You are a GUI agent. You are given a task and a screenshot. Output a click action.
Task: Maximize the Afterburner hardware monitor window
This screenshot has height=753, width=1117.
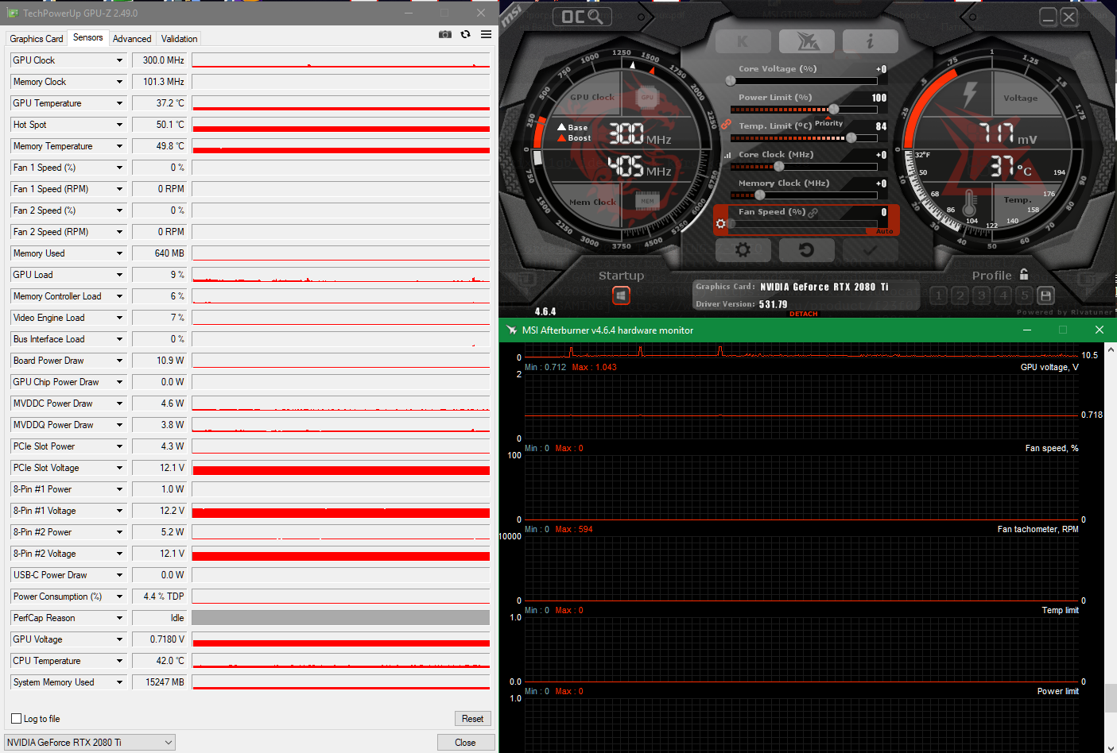click(1063, 330)
